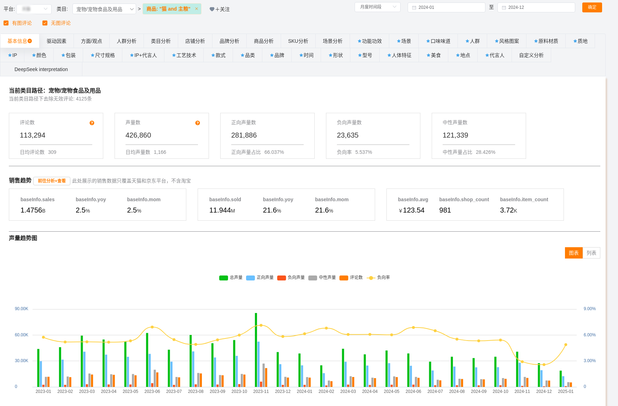The width and height of the screenshot is (618, 406).
Task: Click the start date field 2024-01
Action: pyautogui.click(x=446, y=7)
